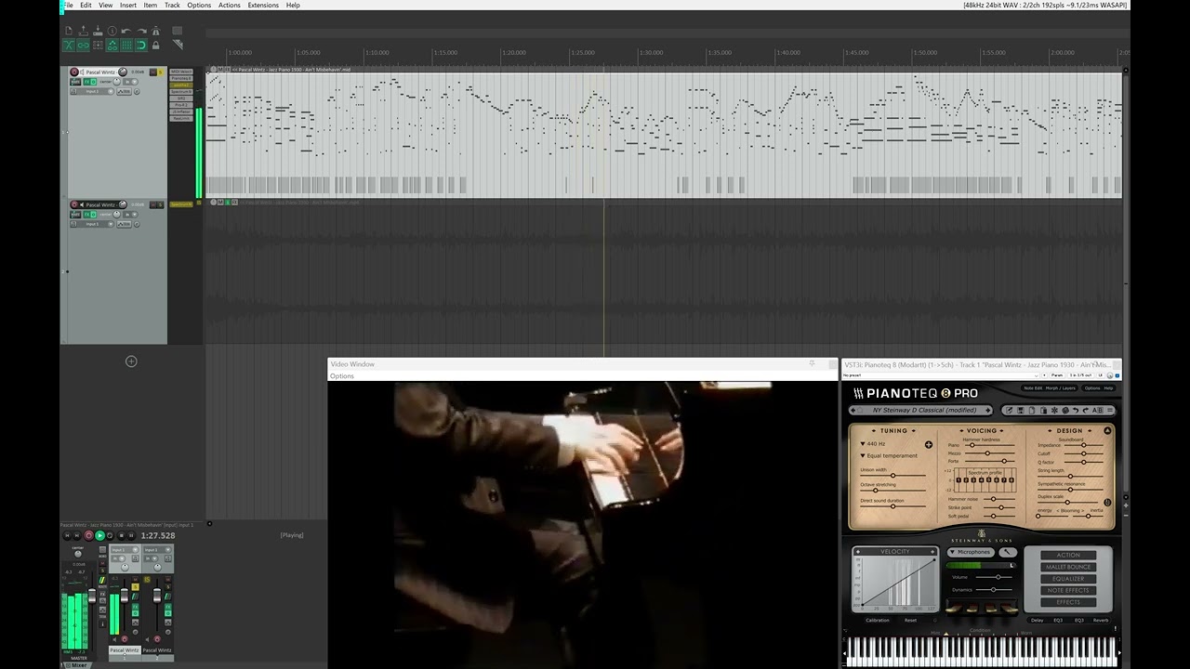Click the 1:30.000 mark on timeline ruler
This screenshot has height=669, width=1190.
[x=651, y=53]
